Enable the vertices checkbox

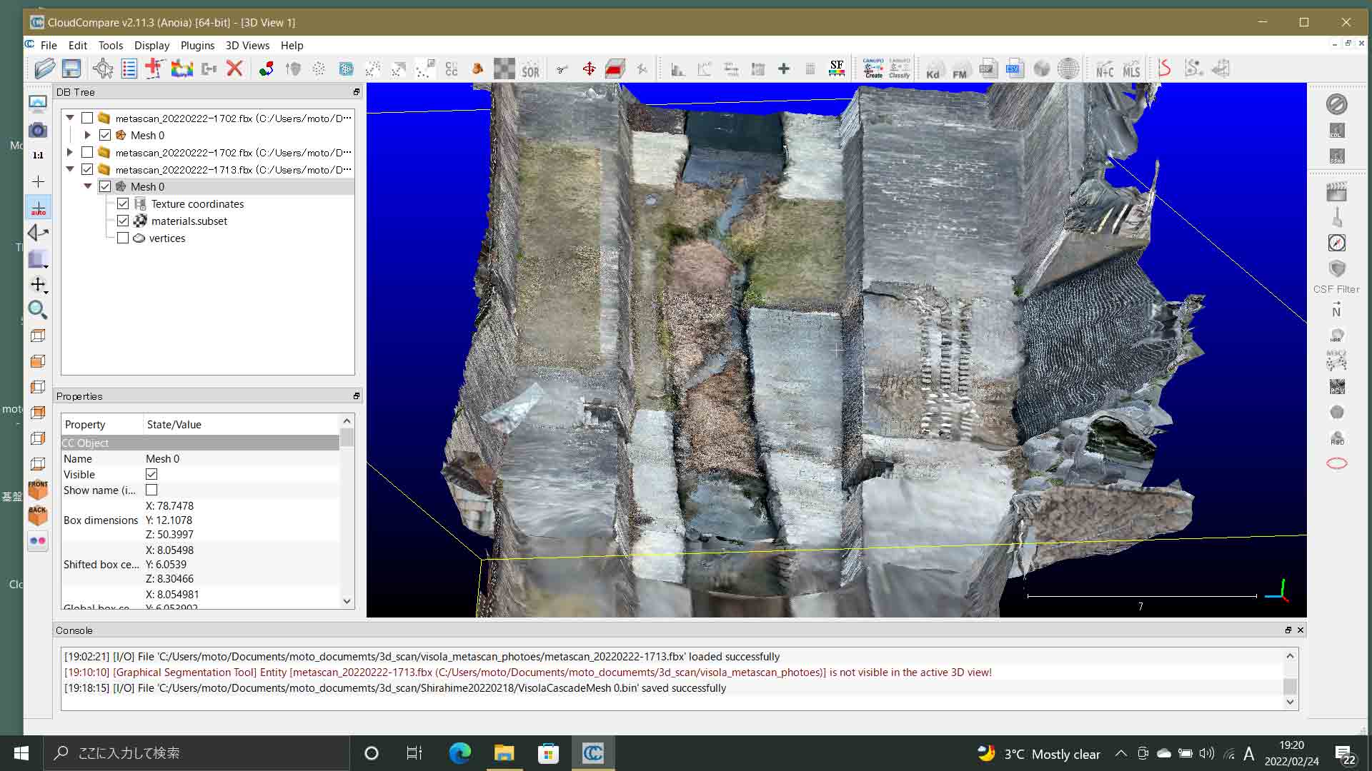click(122, 238)
